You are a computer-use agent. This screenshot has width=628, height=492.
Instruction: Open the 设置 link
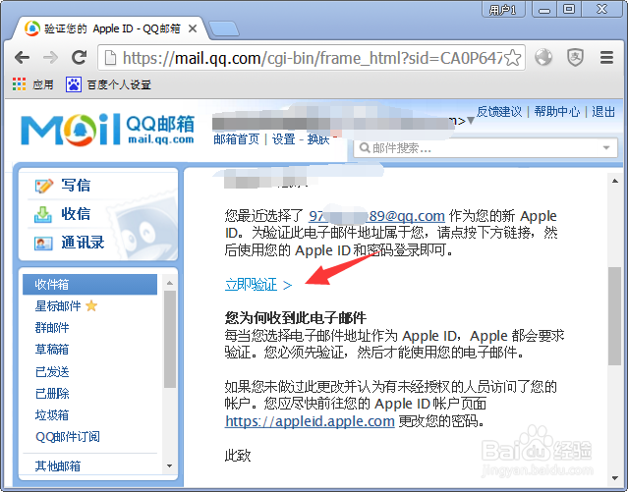[284, 139]
